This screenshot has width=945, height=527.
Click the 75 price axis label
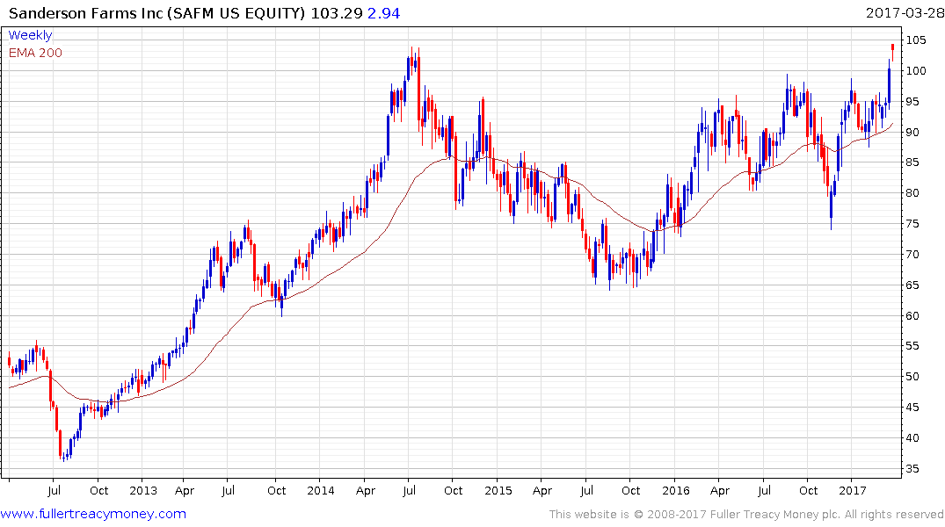[912, 223]
